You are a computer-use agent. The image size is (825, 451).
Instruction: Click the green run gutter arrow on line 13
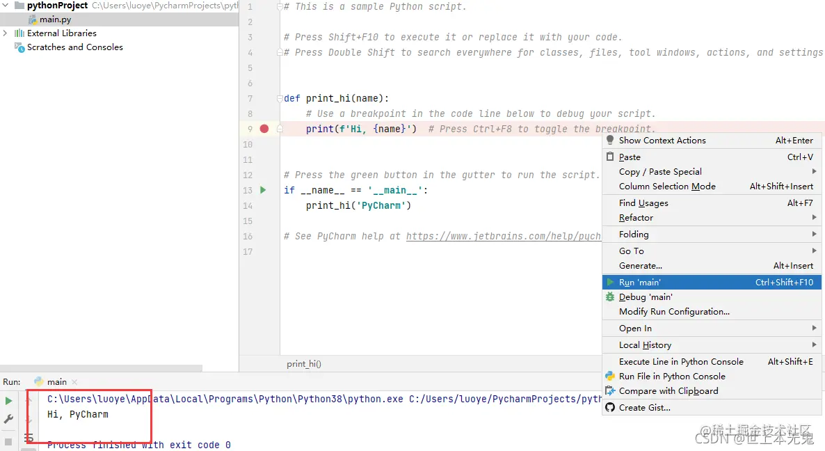(x=263, y=190)
